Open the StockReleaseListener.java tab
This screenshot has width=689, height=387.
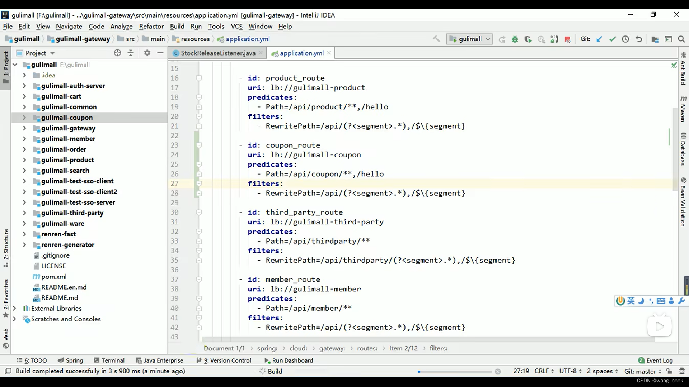click(218, 53)
